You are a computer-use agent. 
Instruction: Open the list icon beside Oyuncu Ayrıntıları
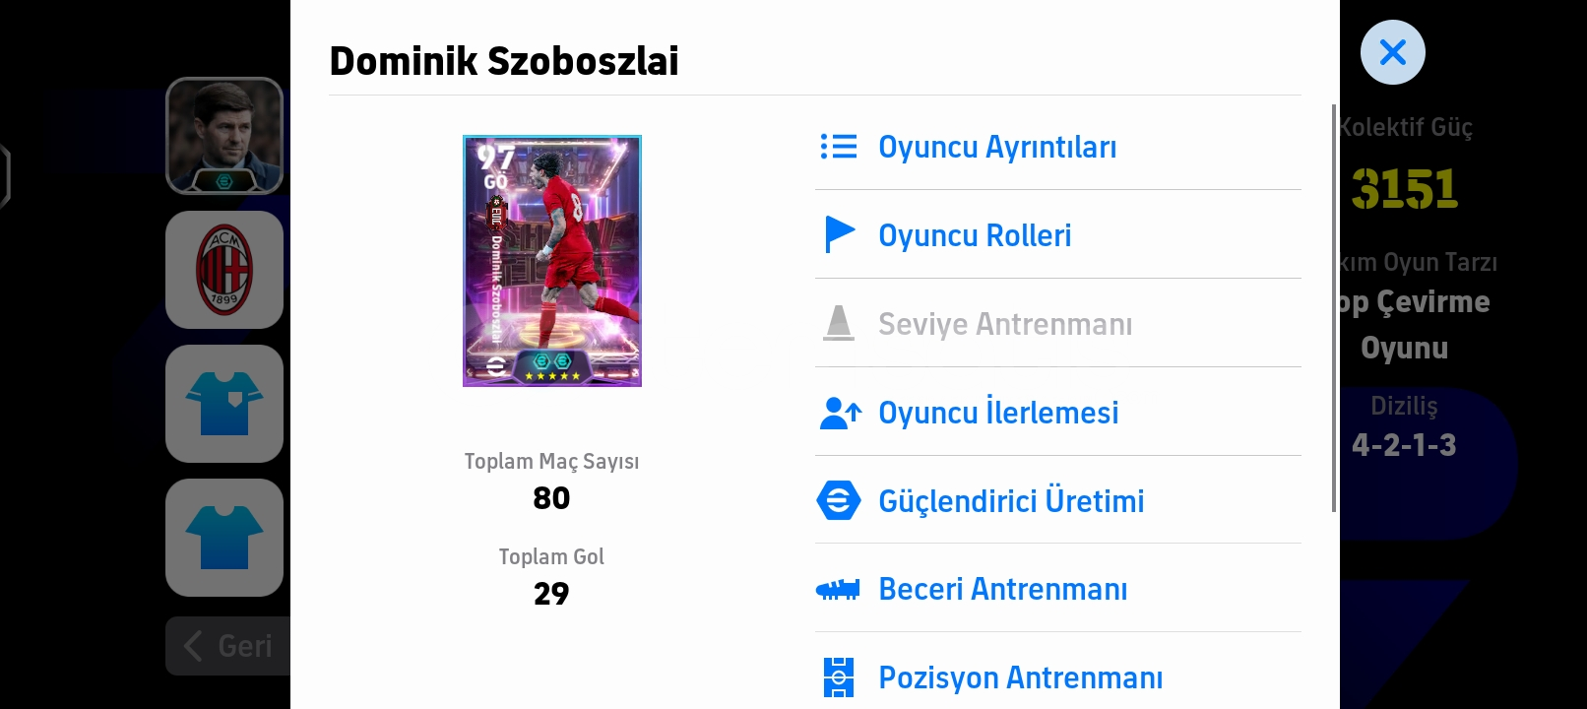pos(839,147)
